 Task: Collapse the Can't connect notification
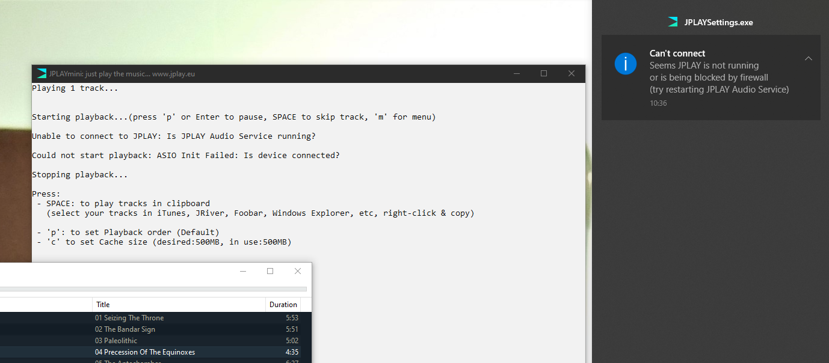click(x=809, y=58)
